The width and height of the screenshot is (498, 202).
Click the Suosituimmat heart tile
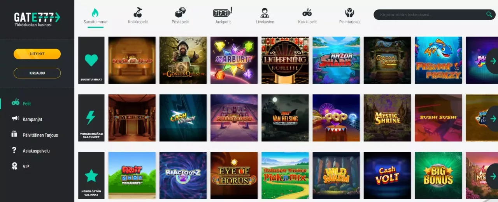[x=91, y=60]
